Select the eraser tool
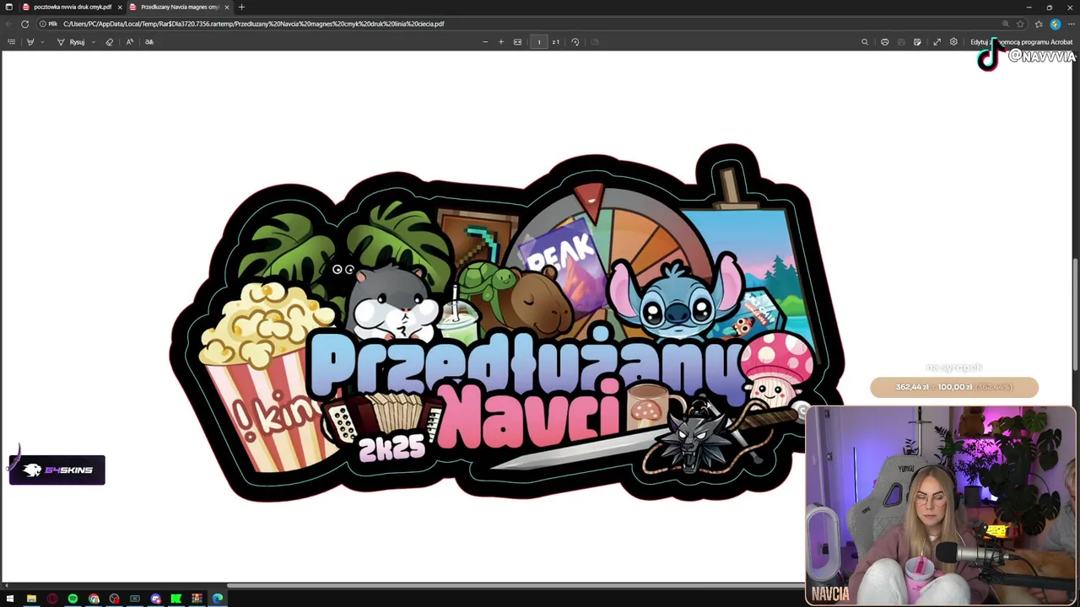The height and width of the screenshot is (607, 1080). point(109,41)
